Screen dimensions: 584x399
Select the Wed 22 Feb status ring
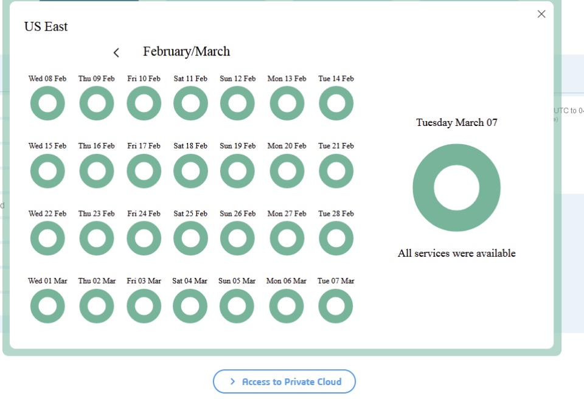coord(47,238)
